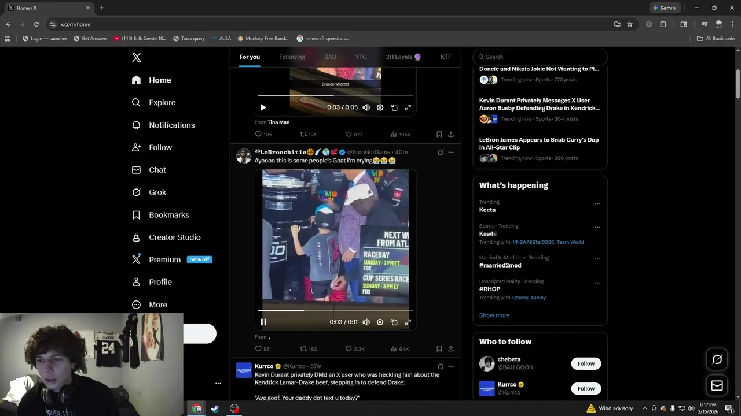This screenshot has height=416, width=741.
Task: Open Follow in the left sidebar
Action: click(152, 147)
